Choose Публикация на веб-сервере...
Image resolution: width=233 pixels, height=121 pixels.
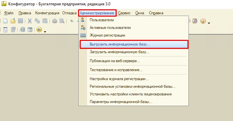pos(134,61)
